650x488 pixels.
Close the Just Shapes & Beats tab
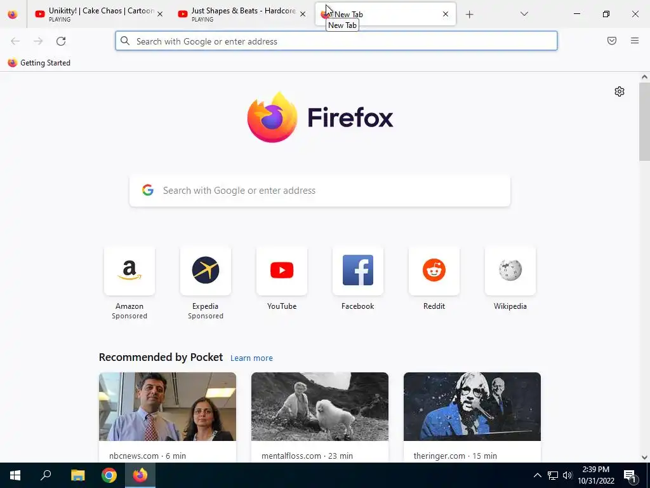303,14
